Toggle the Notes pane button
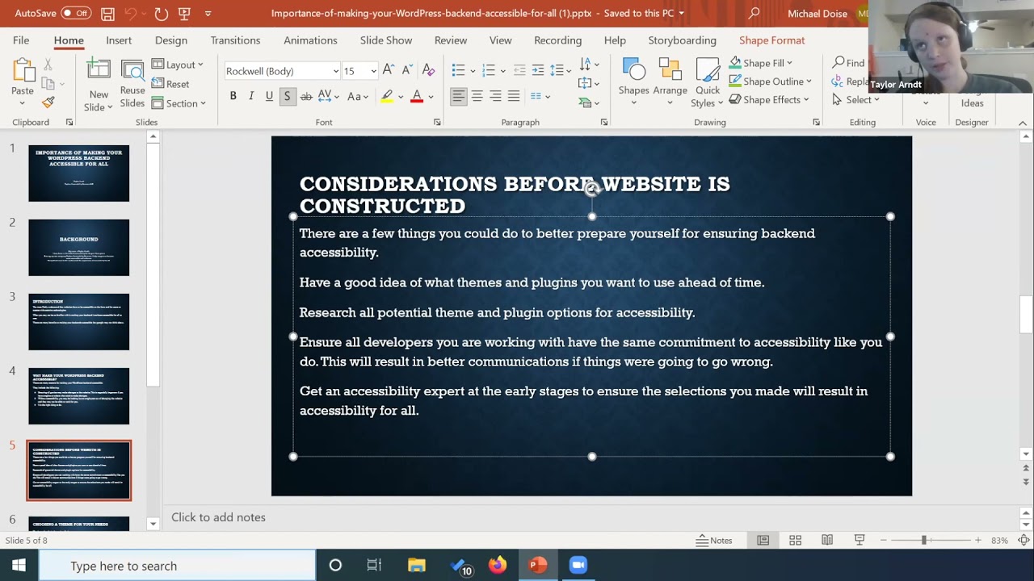This screenshot has width=1034, height=581. tap(714, 541)
